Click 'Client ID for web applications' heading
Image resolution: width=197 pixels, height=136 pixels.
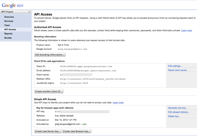[49, 61]
